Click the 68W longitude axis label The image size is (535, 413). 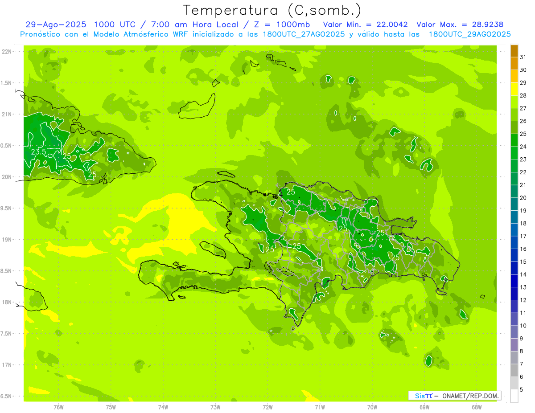click(476, 407)
